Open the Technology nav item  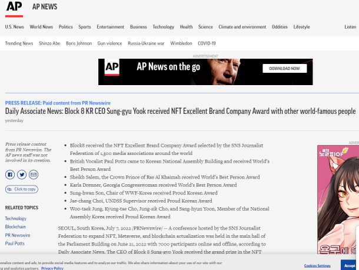(x=163, y=27)
